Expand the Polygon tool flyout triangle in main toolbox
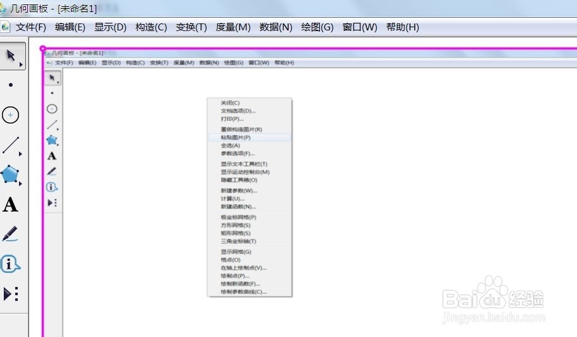577x337 pixels. (x=21, y=183)
